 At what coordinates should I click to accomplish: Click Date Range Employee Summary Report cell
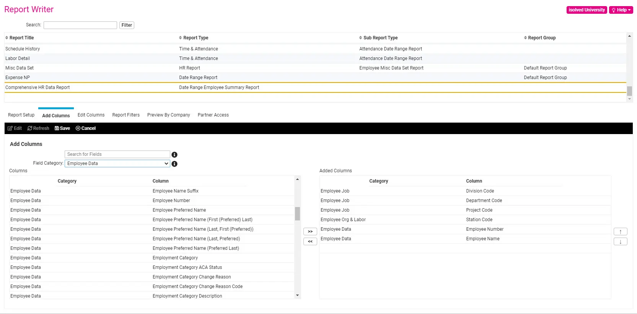[219, 87]
